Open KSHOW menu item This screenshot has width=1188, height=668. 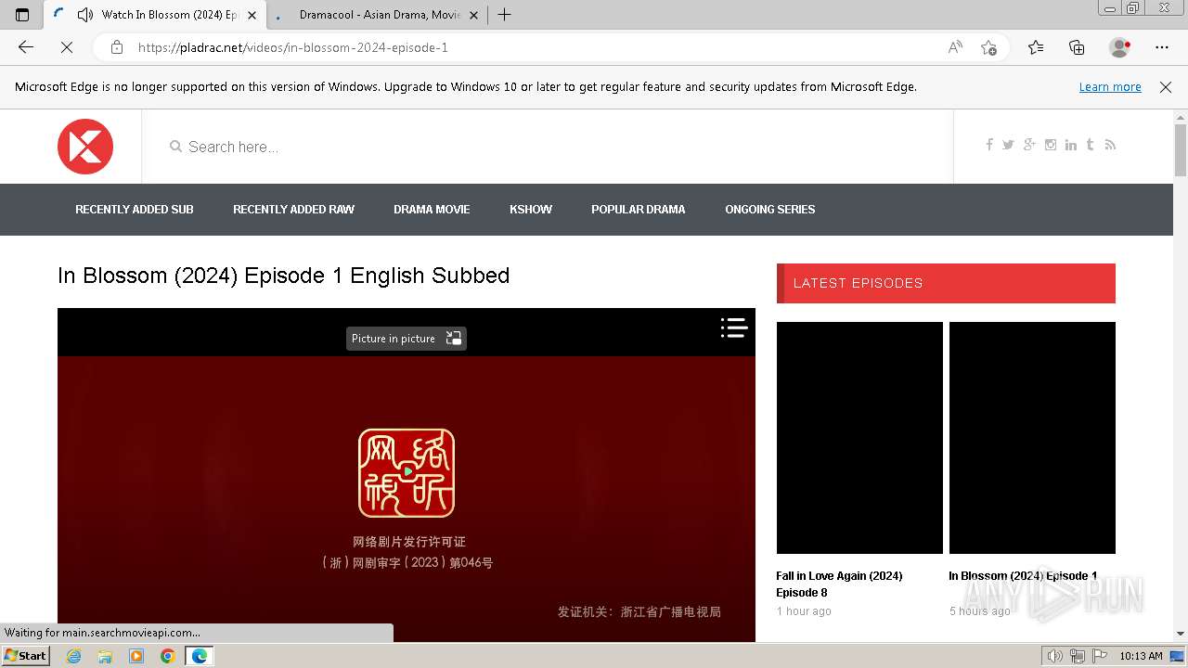[531, 210]
